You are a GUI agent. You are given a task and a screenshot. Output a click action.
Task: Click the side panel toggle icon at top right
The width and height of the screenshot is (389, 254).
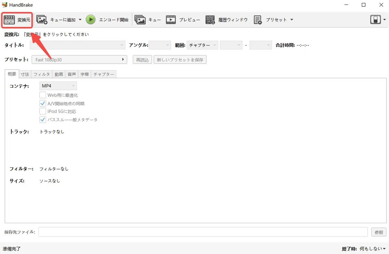(x=376, y=20)
